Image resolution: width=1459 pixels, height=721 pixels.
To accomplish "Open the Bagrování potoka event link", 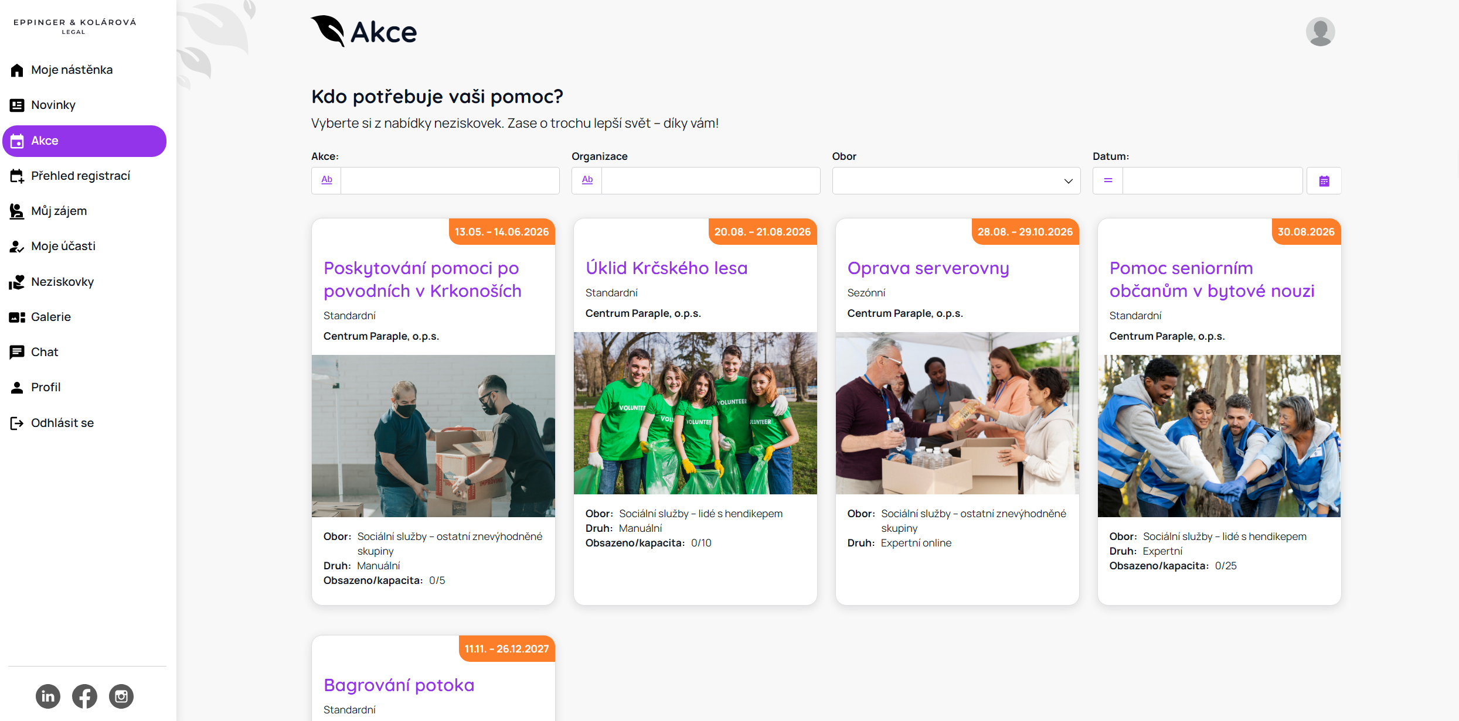I will tap(399, 685).
